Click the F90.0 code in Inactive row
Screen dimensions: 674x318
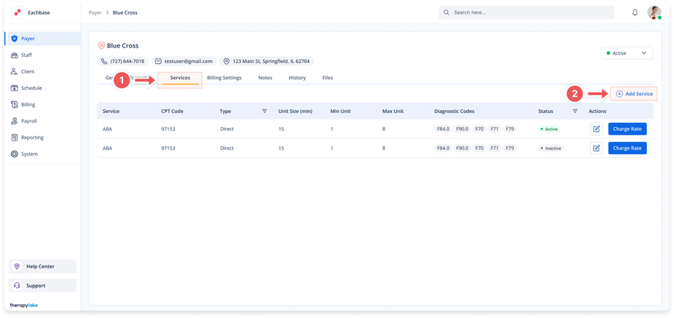pos(462,148)
